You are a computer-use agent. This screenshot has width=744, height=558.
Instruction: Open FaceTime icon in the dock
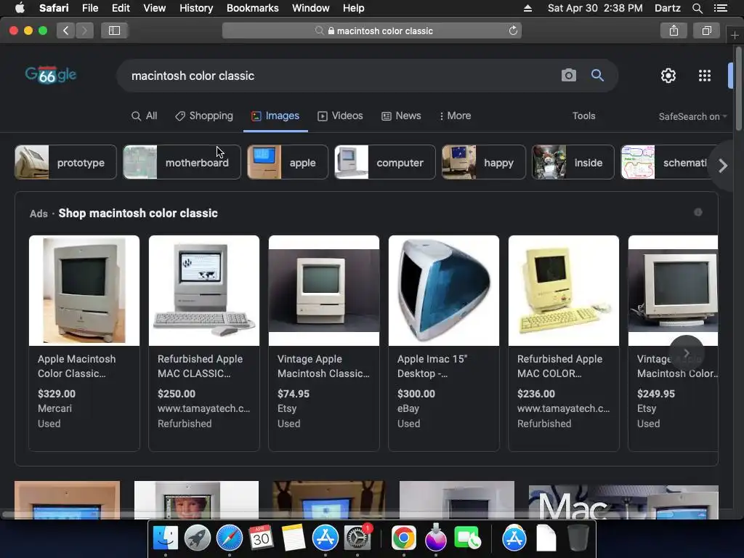pyautogui.click(x=467, y=538)
